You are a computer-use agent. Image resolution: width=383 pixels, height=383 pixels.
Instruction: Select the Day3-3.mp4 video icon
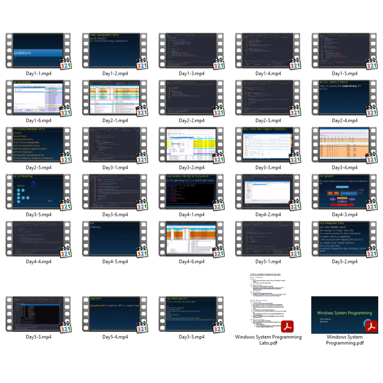(x=268, y=145)
